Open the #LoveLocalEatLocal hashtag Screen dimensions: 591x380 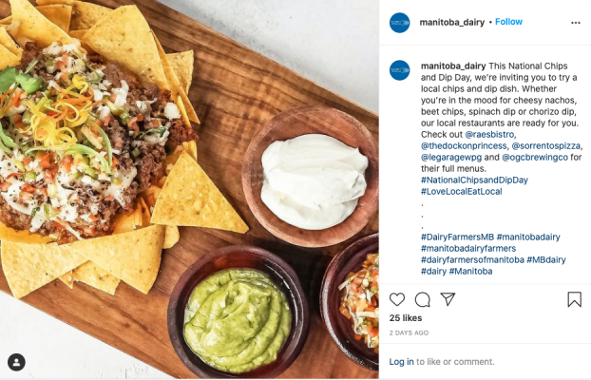coord(462,191)
